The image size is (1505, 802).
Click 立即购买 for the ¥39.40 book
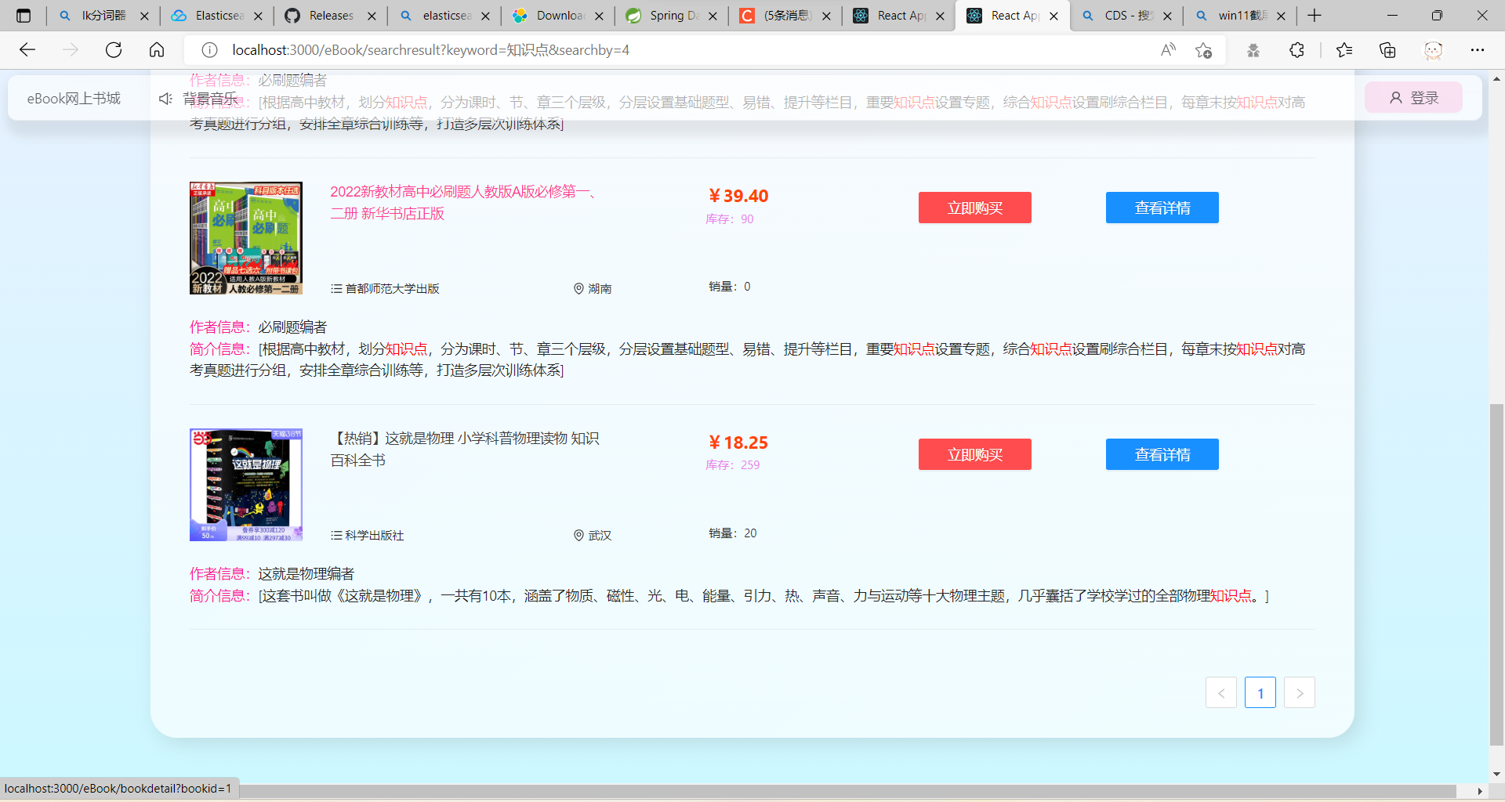(x=974, y=208)
